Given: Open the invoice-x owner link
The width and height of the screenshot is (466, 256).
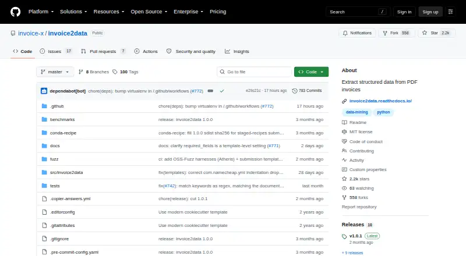Looking at the screenshot, I should [x=31, y=33].
